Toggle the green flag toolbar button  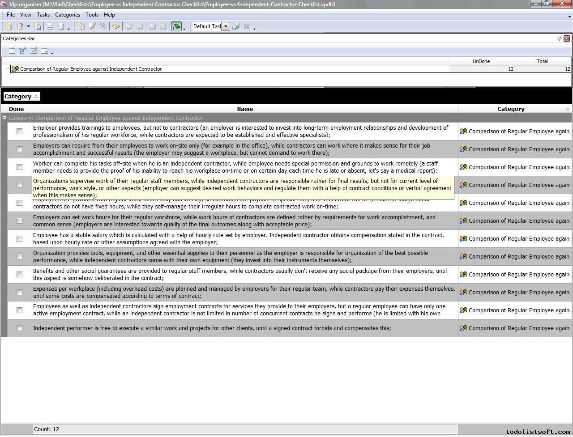tap(176, 27)
